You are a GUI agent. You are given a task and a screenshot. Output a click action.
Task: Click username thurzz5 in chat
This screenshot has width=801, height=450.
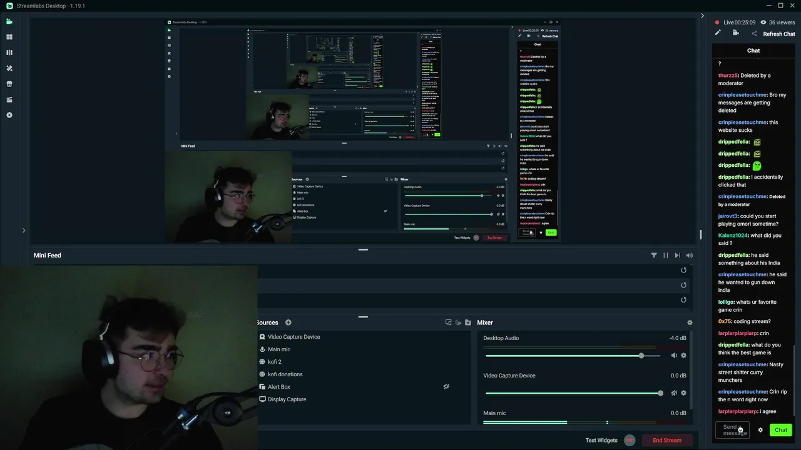click(728, 76)
